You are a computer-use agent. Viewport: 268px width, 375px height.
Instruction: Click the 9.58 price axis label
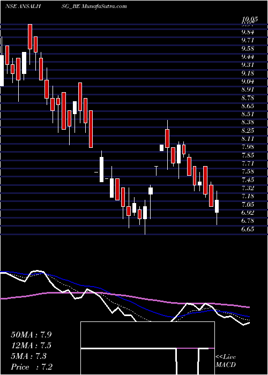point(248,48)
